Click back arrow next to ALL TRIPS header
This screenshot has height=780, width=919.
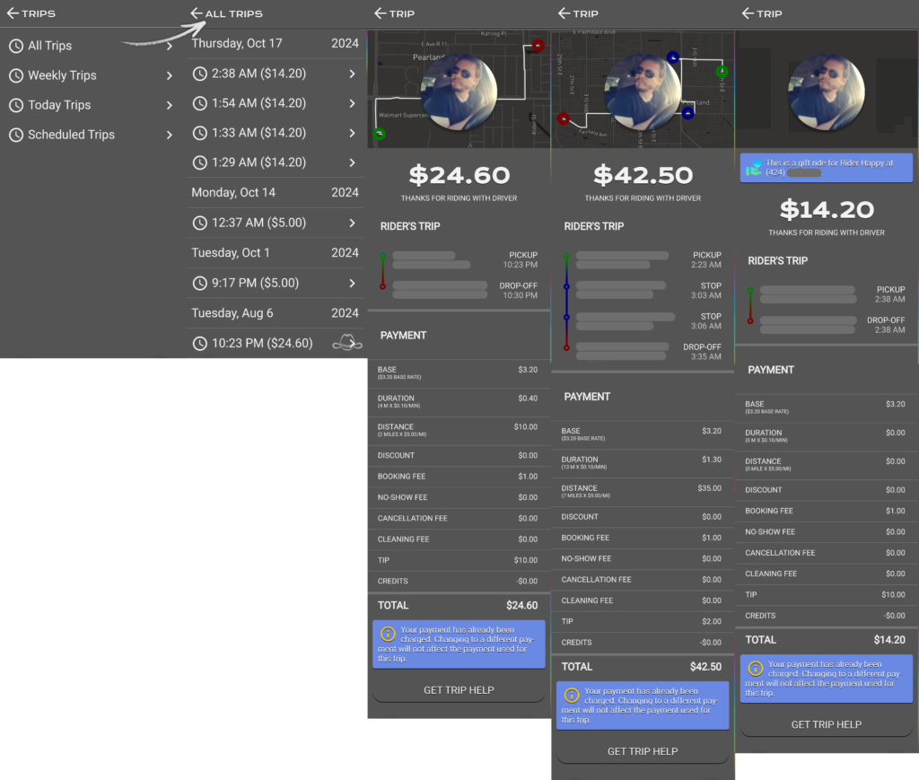coord(197,13)
